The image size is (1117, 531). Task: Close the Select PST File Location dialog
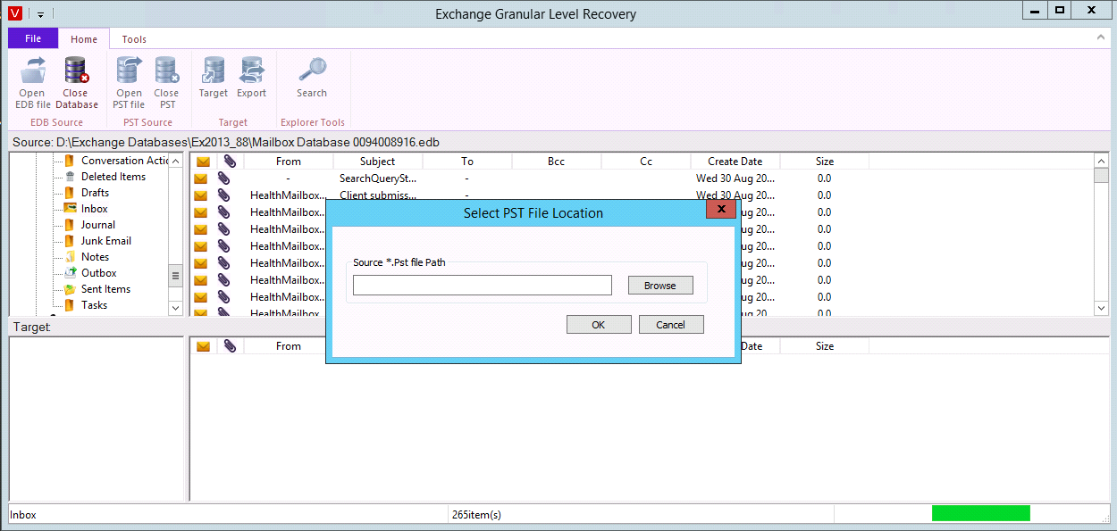[720, 210]
